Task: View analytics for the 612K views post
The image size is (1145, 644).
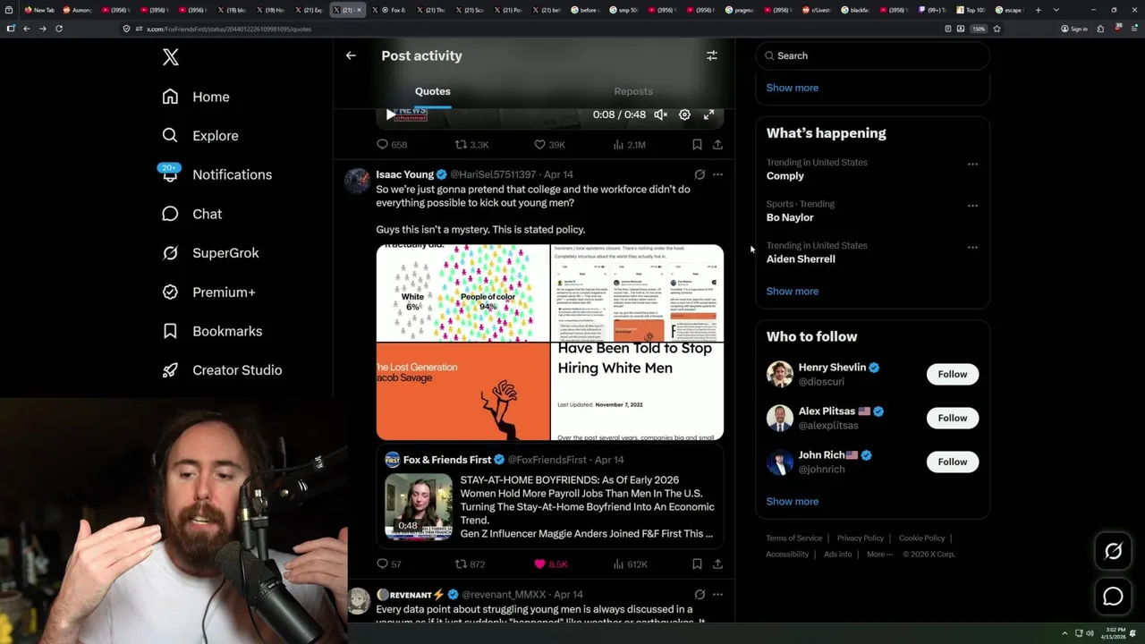Action: pos(630,564)
